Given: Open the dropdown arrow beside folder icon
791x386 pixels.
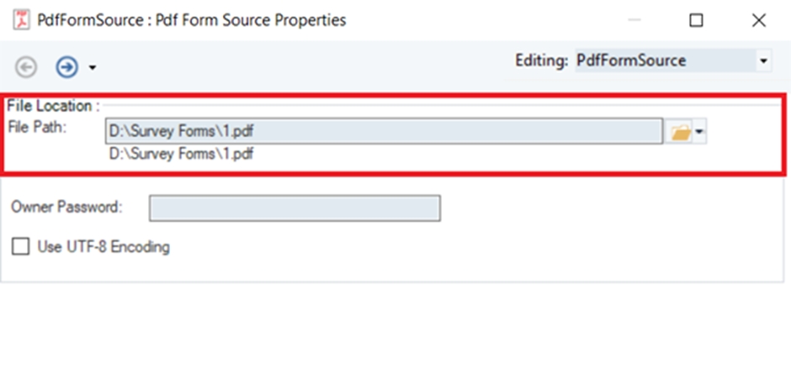Looking at the screenshot, I should click(699, 132).
